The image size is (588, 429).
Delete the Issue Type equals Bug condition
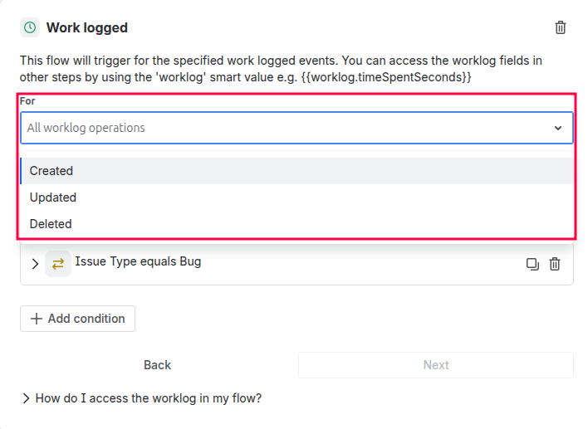coord(555,264)
